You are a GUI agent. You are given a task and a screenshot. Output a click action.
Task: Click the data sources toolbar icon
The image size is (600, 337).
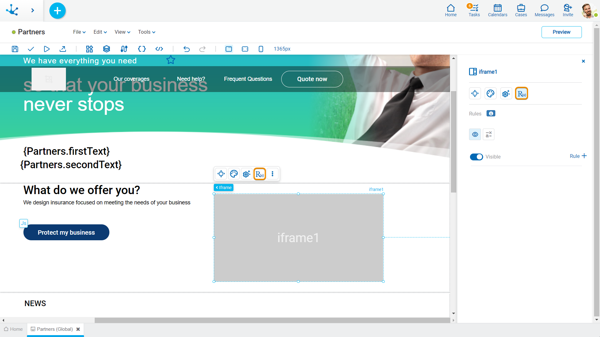[x=124, y=49]
